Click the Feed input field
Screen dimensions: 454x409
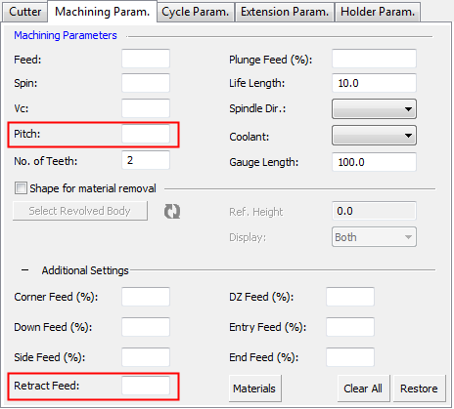click(146, 59)
